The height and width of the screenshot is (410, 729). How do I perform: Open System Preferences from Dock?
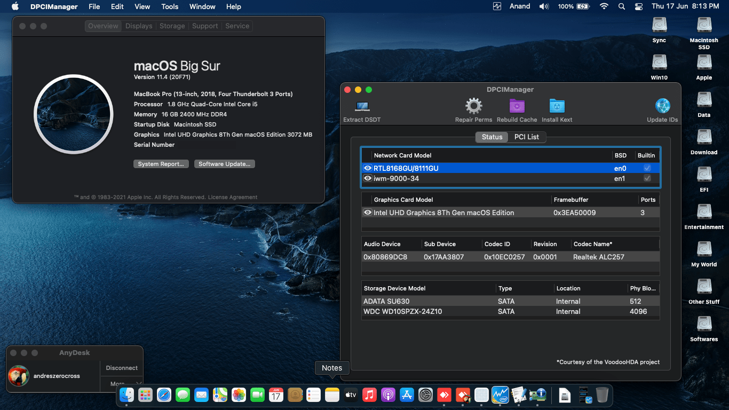(x=425, y=395)
